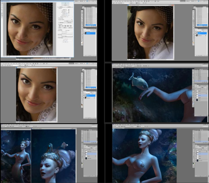
Task: Enable the Show Backdrop checkbox in Liquify
Action: (x=58, y=38)
